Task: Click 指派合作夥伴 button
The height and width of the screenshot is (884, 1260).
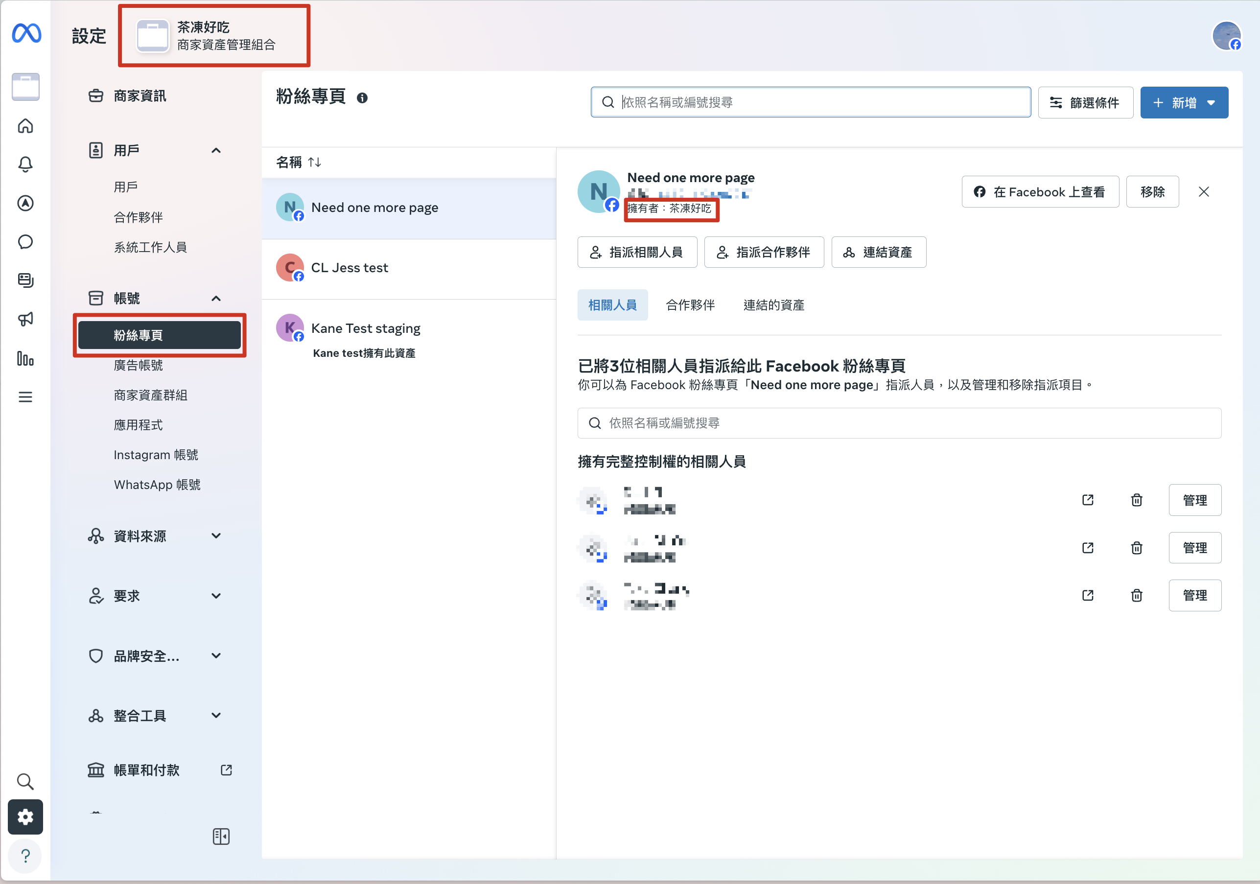Action: click(x=764, y=253)
